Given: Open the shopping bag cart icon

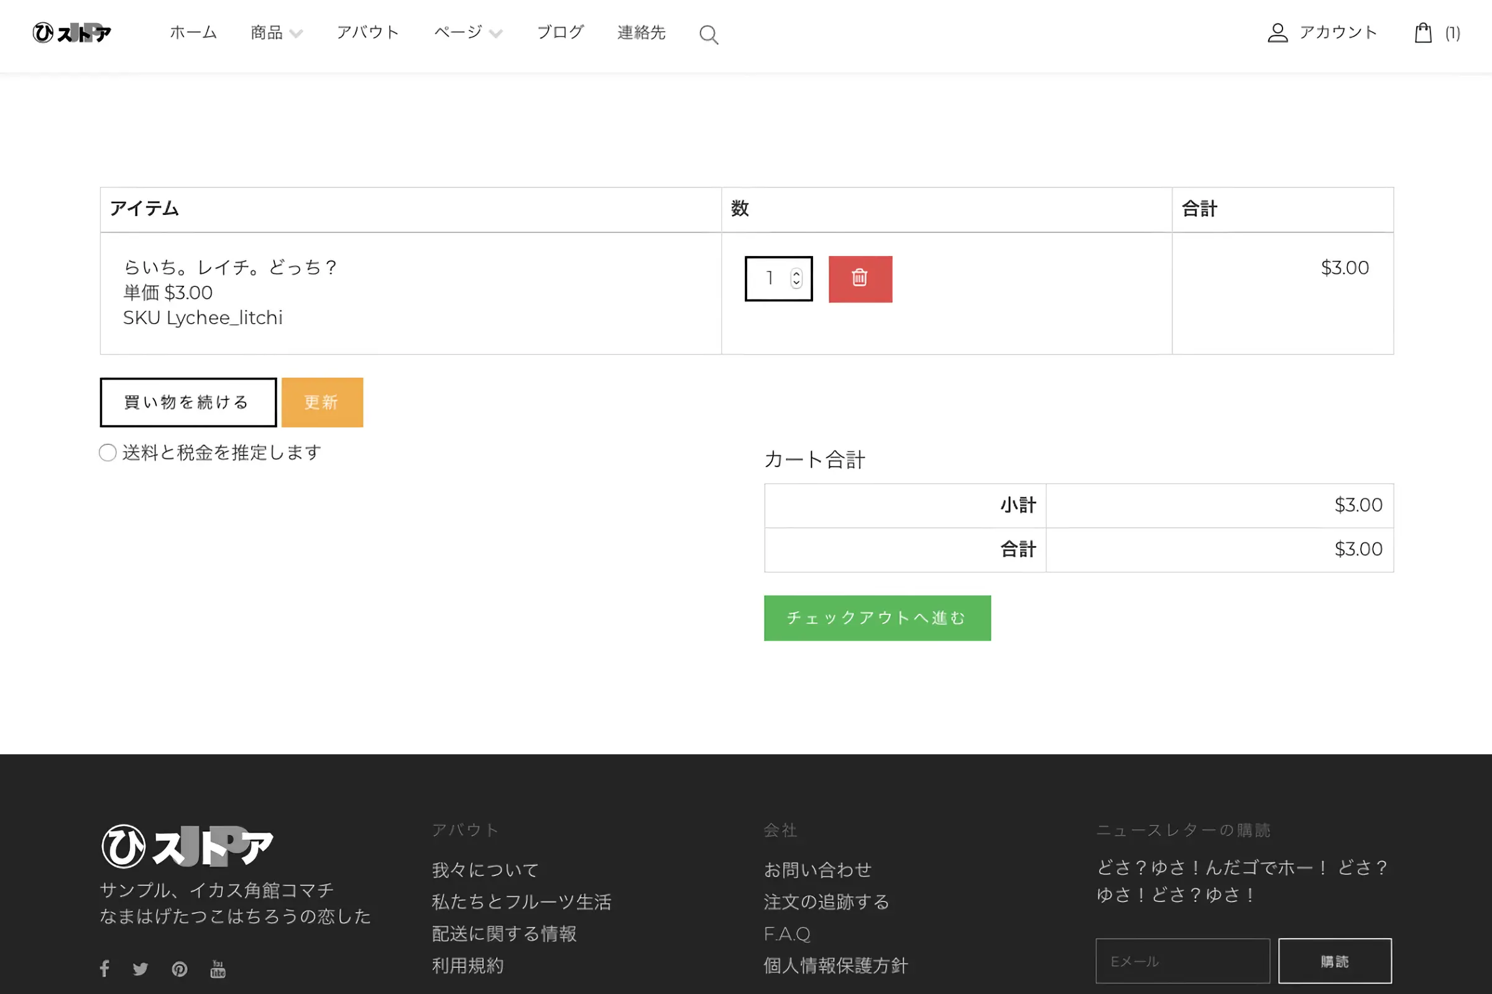Looking at the screenshot, I should [x=1423, y=33].
